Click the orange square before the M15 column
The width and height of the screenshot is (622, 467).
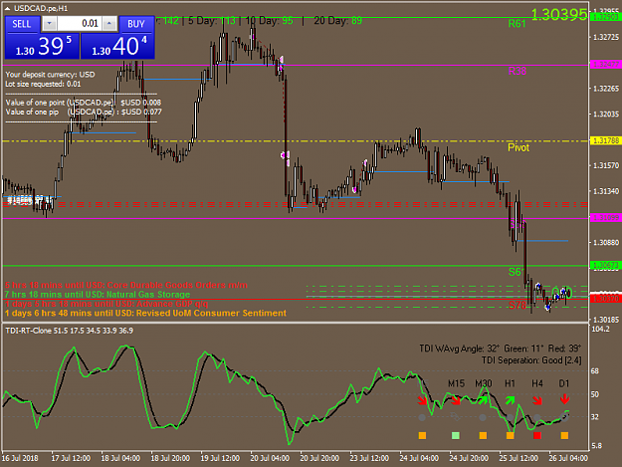pyautogui.click(x=422, y=436)
